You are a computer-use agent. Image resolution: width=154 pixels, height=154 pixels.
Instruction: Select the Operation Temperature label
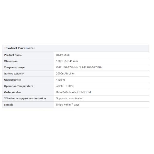click(x=18, y=86)
